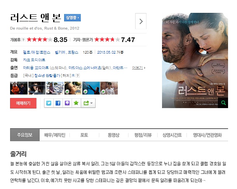Screen dimensions: 237x189
Task: Click the help icon next to 개봉후 rating
Action: [23, 40]
